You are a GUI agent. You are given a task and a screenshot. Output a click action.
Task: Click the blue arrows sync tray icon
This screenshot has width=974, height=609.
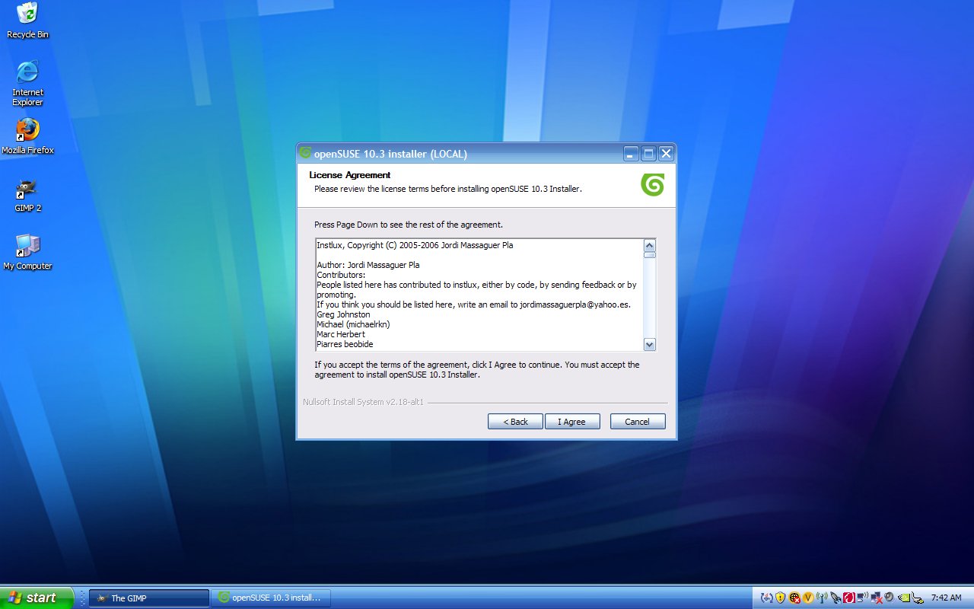pyautogui.click(x=767, y=598)
